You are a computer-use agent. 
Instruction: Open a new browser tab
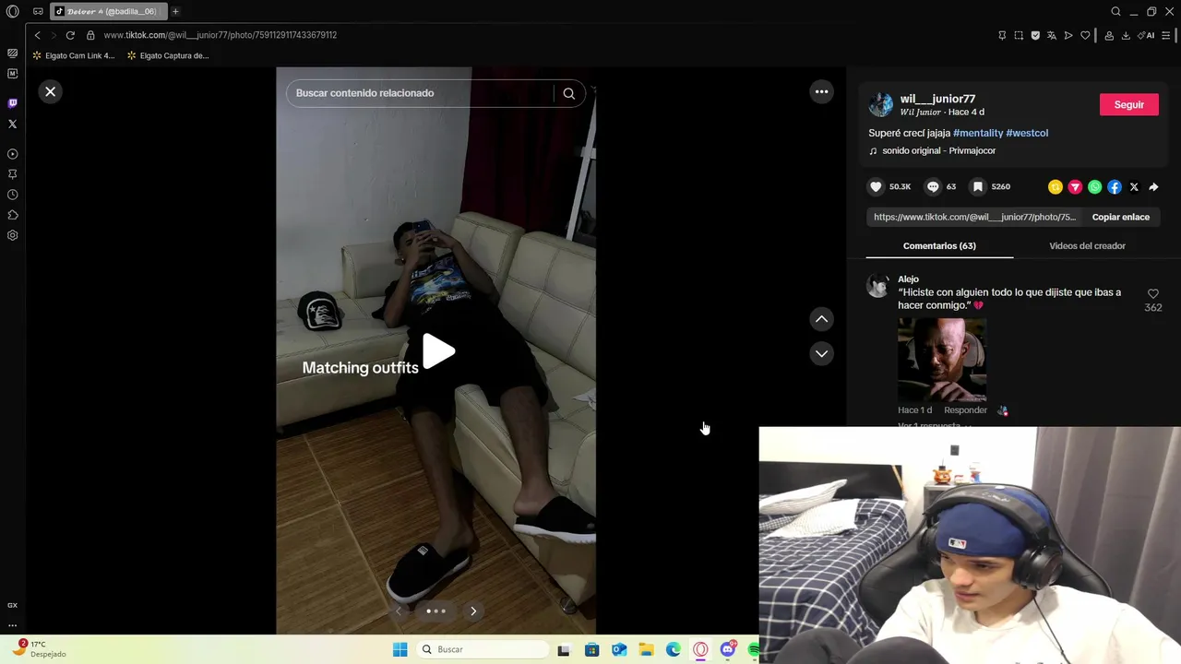[175, 11]
